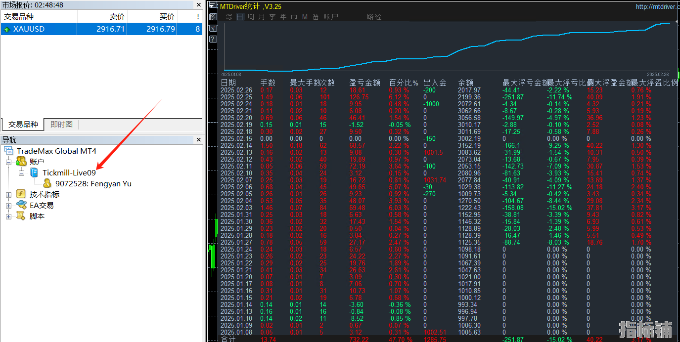The image size is (680, 342).
Task: Click the 2025.02.25 date cell
Action: click(236, 97)
